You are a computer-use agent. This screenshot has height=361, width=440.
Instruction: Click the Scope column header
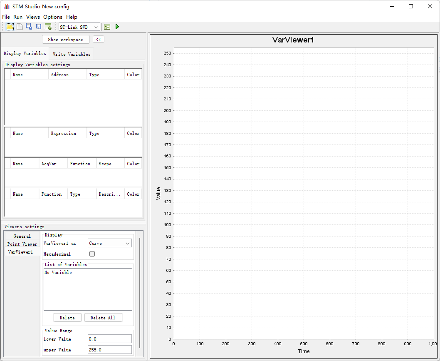tap(110, 164)
